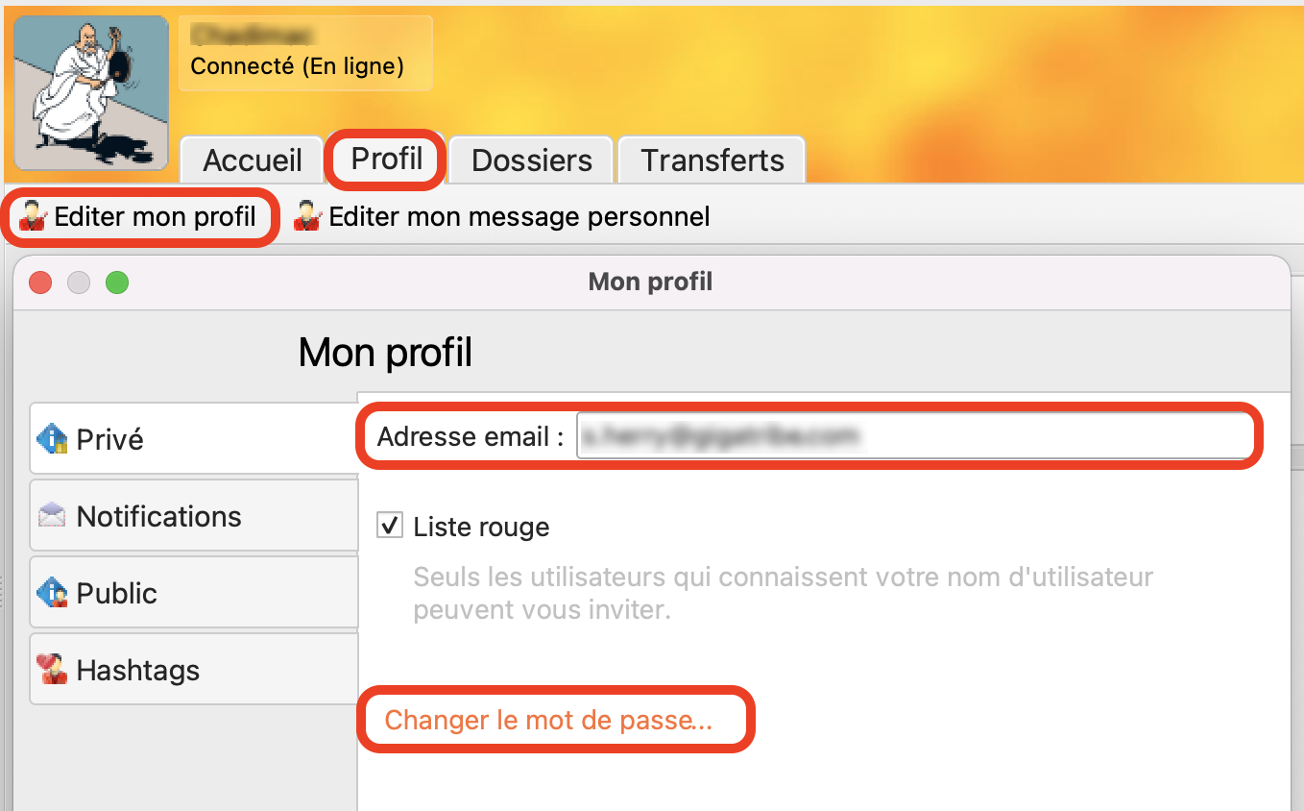Open Notifications via its envelope icon
Viewport: 1304px width, 811px height.
tap(52, 516)
